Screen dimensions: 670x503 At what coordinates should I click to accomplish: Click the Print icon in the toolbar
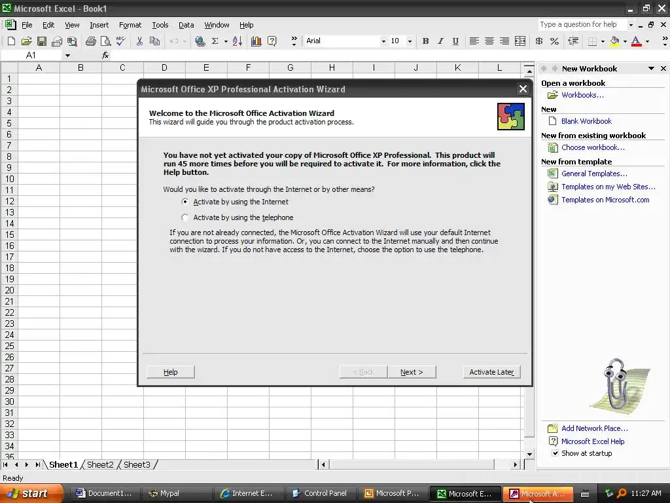[90, 41]
